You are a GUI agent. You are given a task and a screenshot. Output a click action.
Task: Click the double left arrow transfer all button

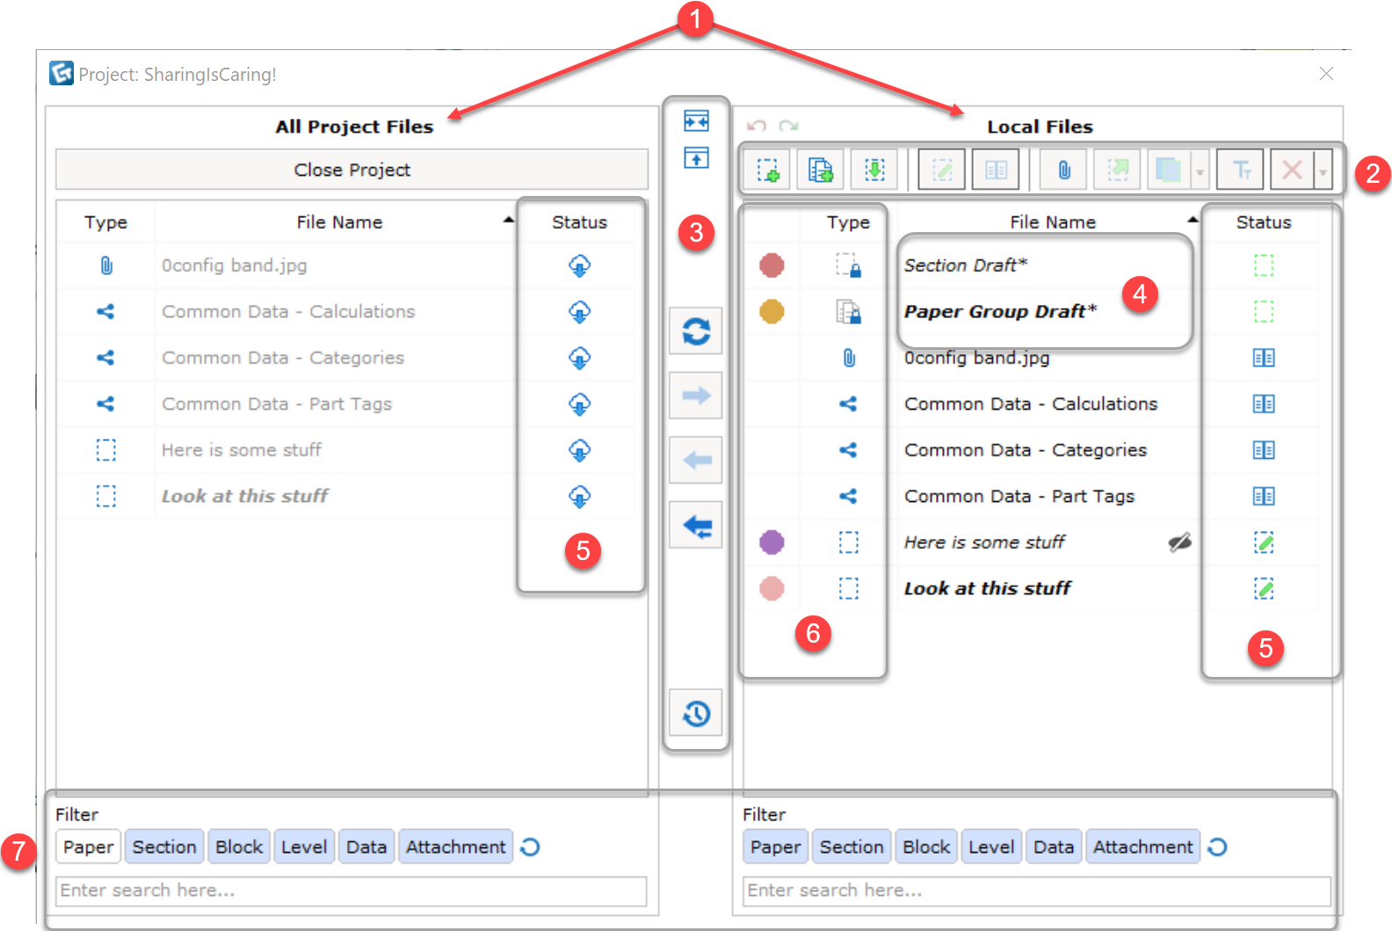tap(696, 525)
